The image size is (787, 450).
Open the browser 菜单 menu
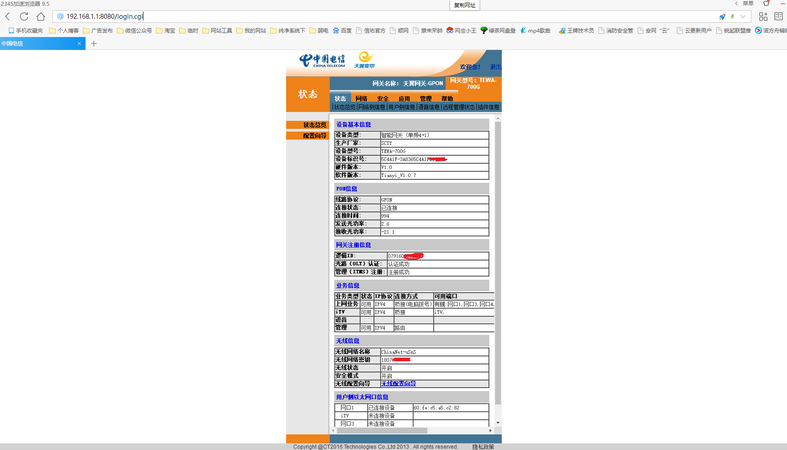tap(748, 4)
